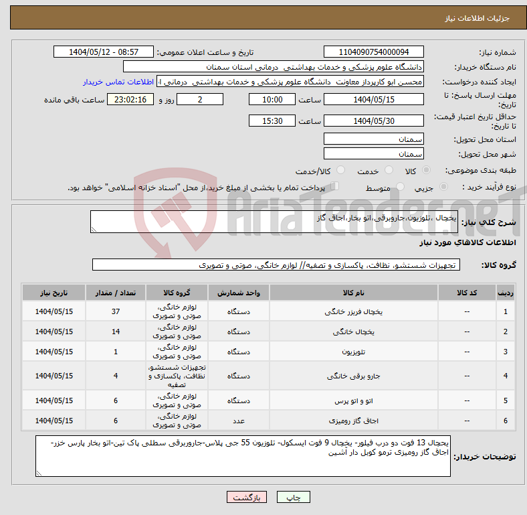Click the announcement date field 1404/05/12 - 08:57

point(104,52)
